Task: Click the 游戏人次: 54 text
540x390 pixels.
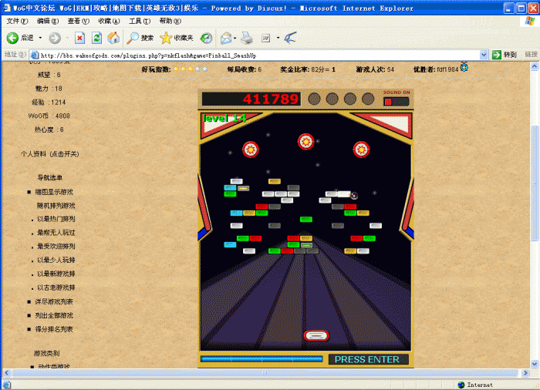Action: tap(375, 69)
